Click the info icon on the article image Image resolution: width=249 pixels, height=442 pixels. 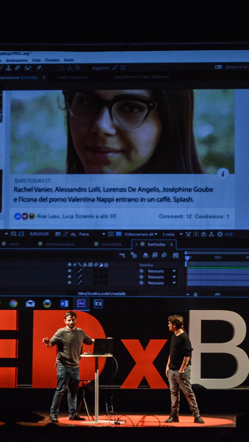[223, 174]
